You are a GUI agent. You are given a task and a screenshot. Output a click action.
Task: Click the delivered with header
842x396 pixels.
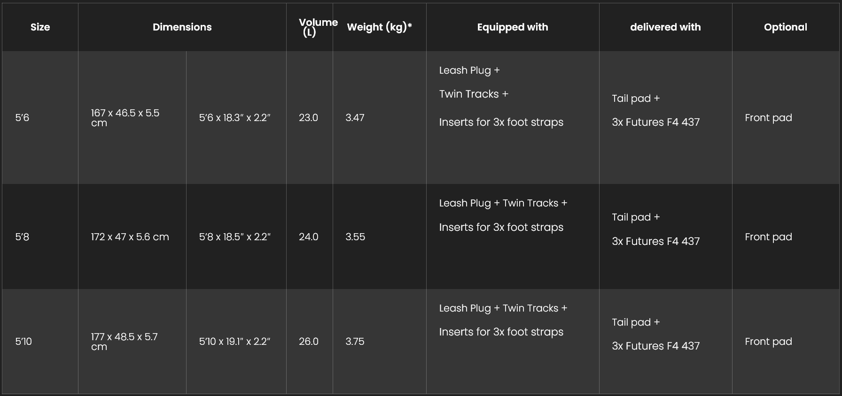[x=665, y=27]
